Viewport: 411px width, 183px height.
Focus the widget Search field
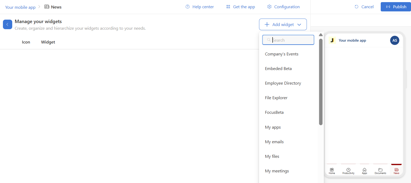[x=288, y=40]
